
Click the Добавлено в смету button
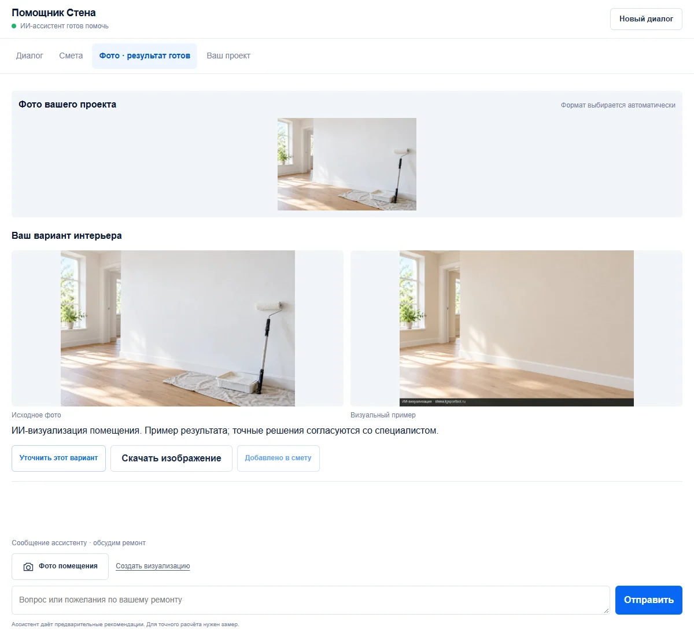pos(278,458)
